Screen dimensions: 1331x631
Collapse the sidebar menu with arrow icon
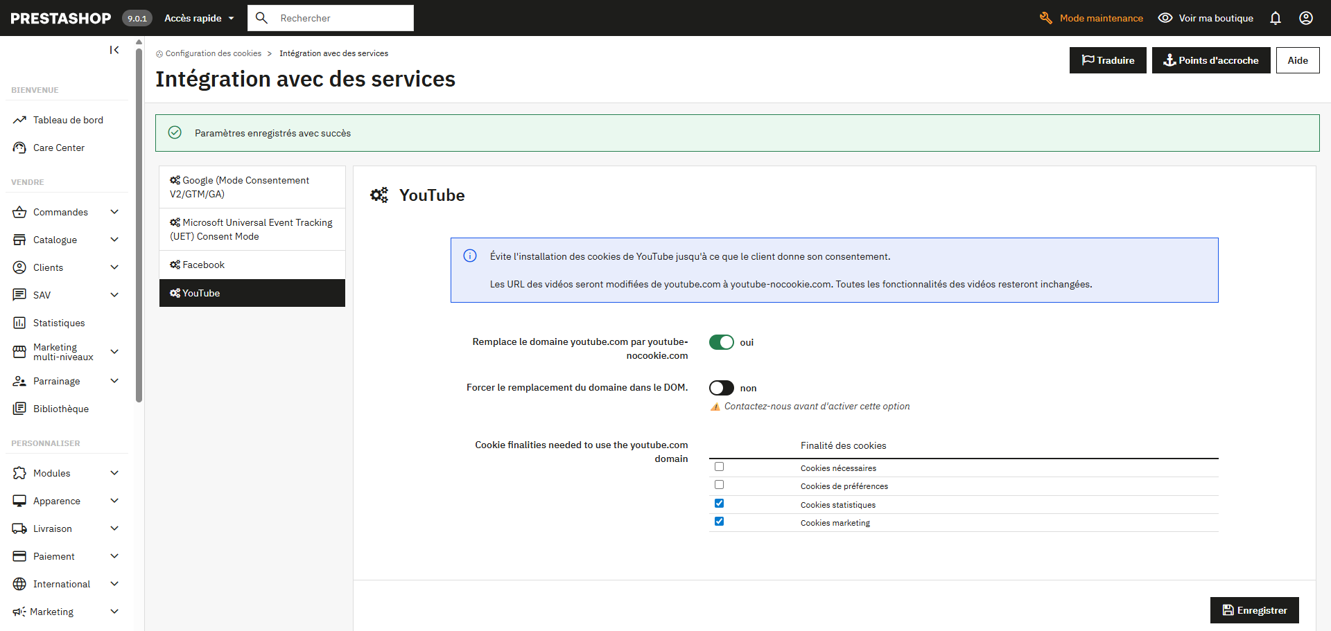pos(114,50)
